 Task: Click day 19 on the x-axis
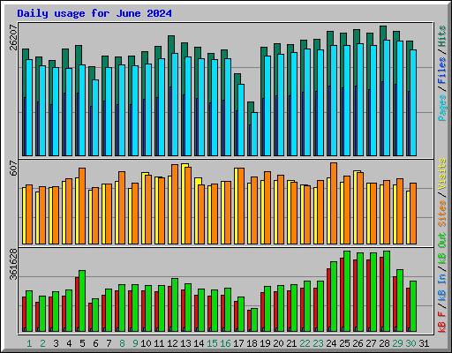[x=265, y=343]
